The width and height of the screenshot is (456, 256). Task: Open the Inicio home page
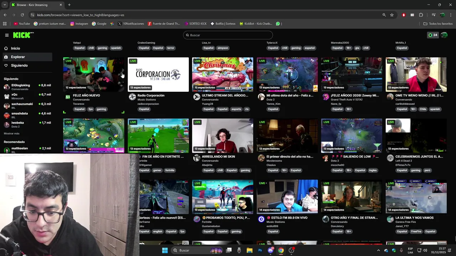point(15,48)
